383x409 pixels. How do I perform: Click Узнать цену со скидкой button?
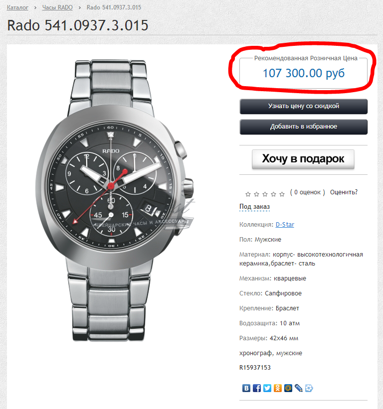click(303, 107)
